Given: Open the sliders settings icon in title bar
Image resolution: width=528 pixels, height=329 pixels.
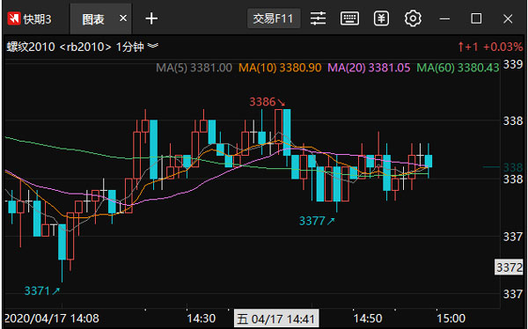Looking at the screenshot, I should click(x=318, y=18).
